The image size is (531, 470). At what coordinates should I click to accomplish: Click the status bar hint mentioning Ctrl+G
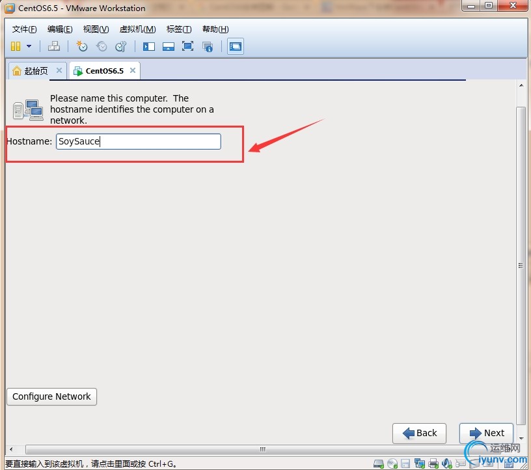[90, 463]
